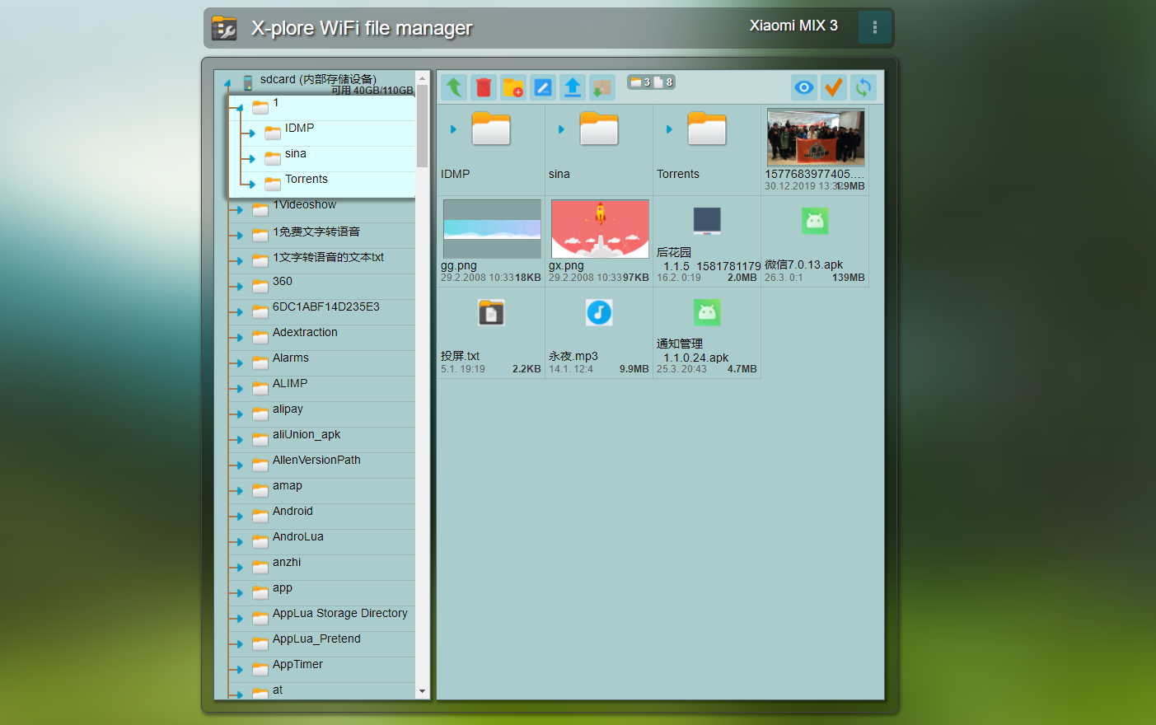This screenshot has height=725, width=1156.
Task: Click the folder tree scrollbar thumb
Action: [423, 126]
